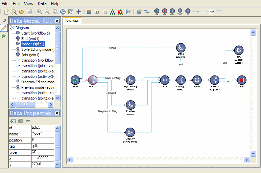Open the Data menu
261x173 pixels.
coord(42,3)
